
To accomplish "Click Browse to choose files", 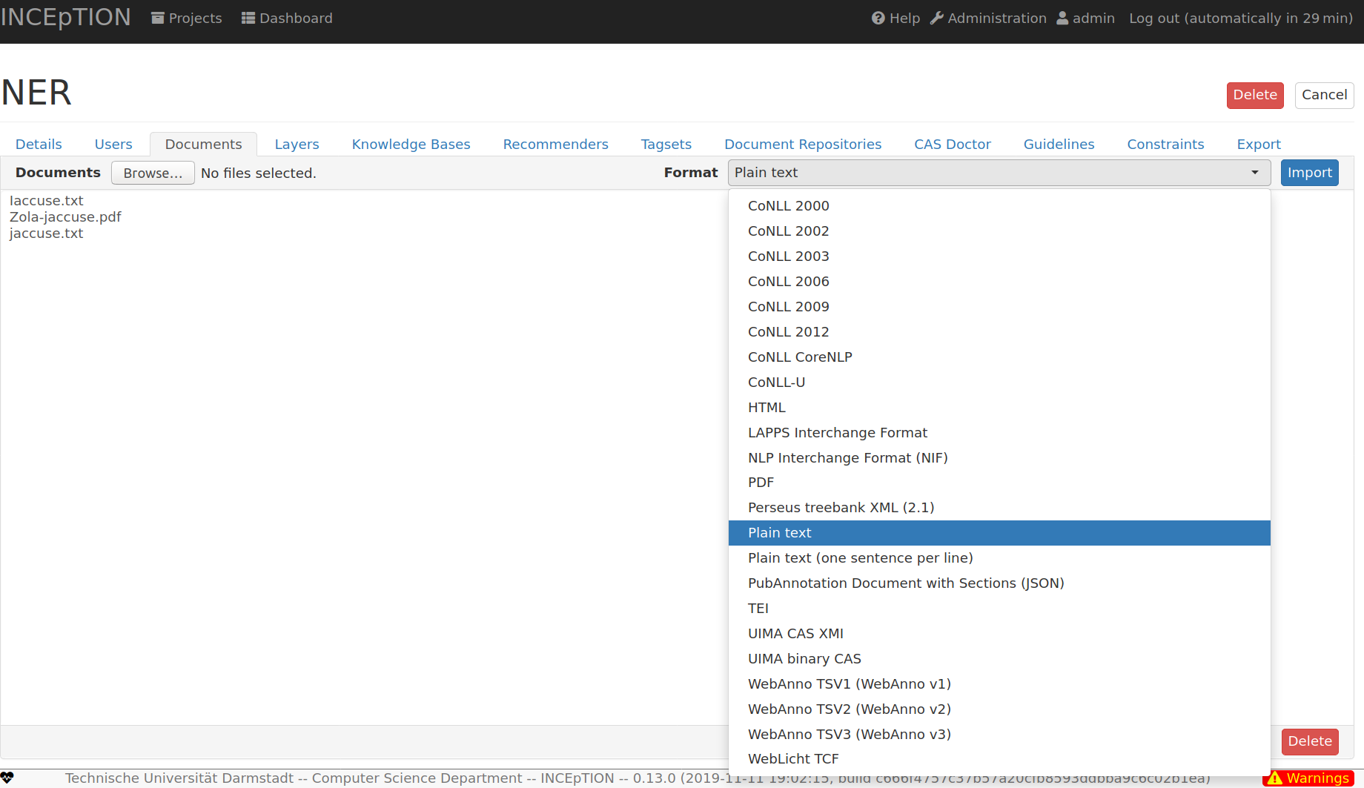I will 153,173.
